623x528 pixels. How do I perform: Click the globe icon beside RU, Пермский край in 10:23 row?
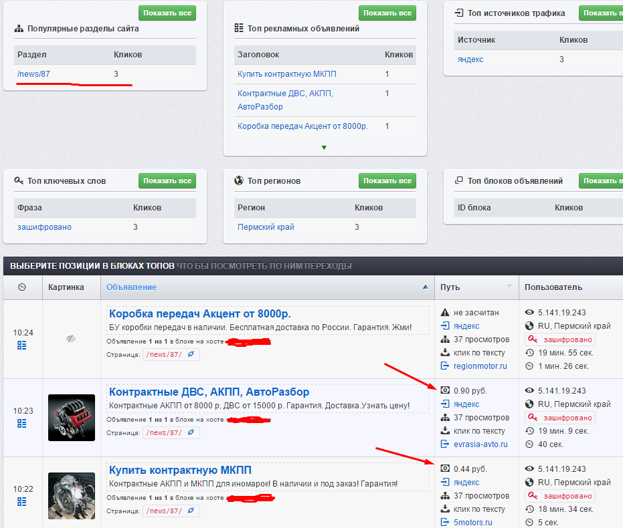point(529,404)
